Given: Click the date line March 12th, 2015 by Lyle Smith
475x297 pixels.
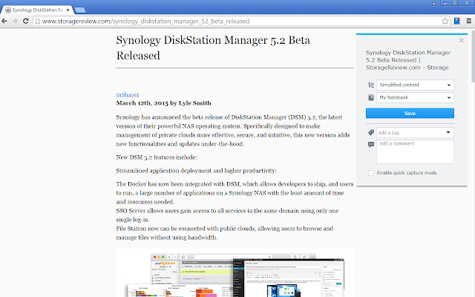Looking at the screenshot, I should pyautogui.click(x=163, y=103).
